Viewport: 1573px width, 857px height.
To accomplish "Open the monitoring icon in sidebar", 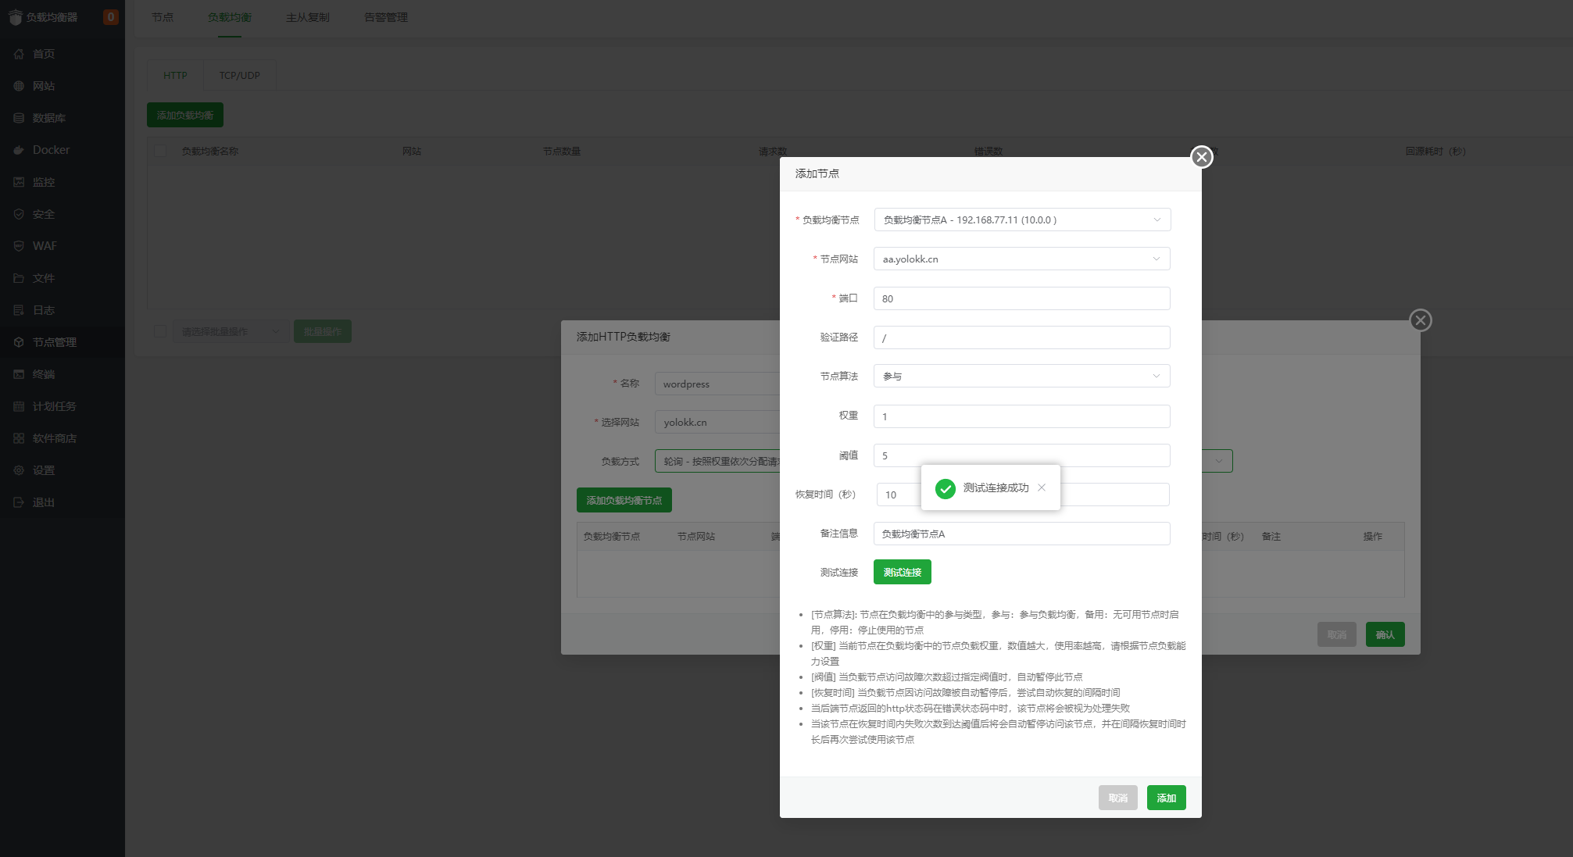I will (x=19, y=182).
